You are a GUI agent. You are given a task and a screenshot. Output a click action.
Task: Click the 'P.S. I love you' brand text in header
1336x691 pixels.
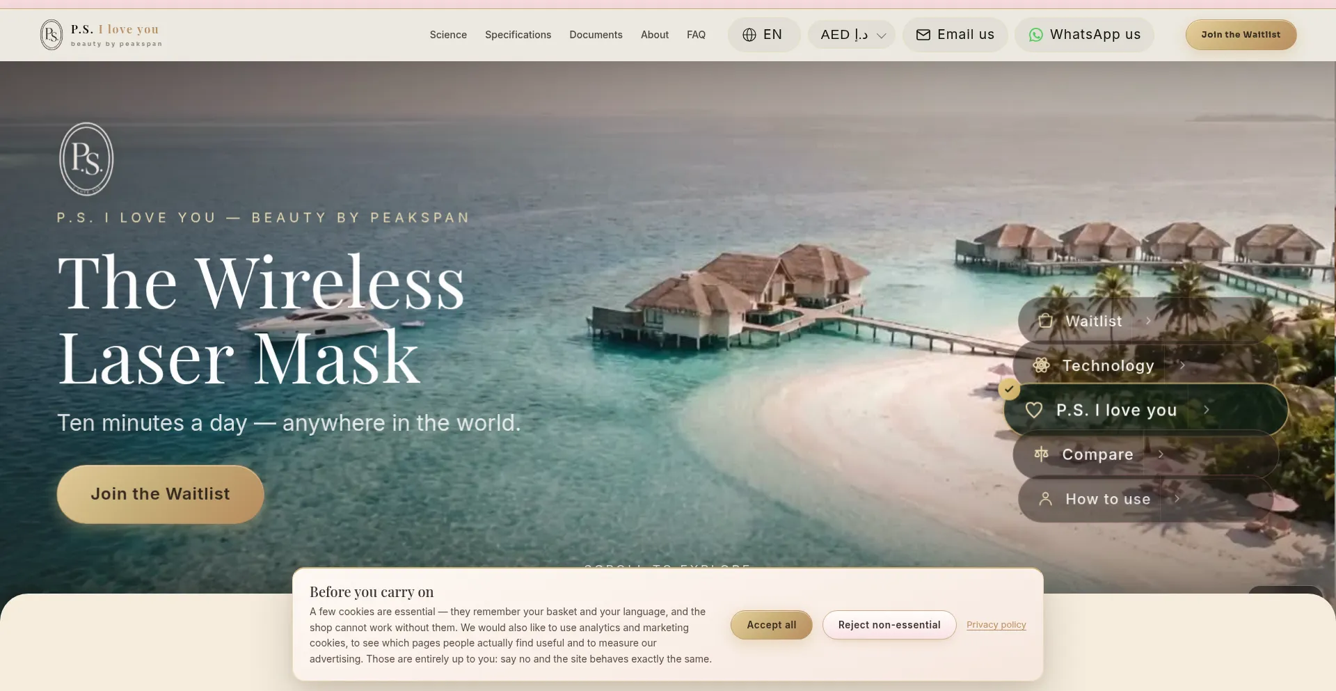(x=115, y=29)
